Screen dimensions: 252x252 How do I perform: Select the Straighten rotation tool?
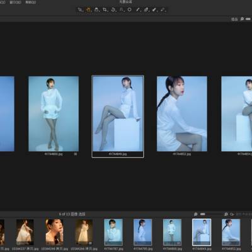tap(113, 9)
